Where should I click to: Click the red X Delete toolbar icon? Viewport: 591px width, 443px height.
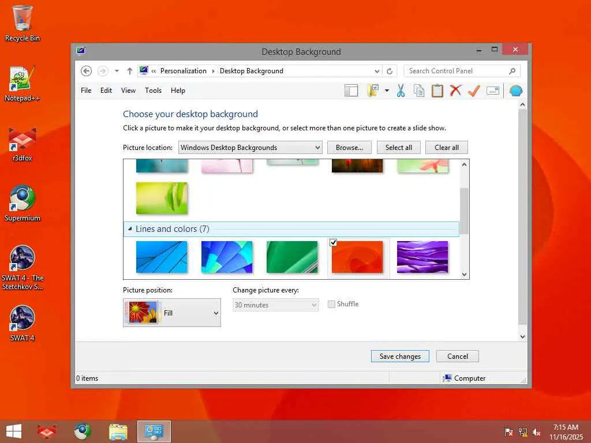(x=455, y=91)
